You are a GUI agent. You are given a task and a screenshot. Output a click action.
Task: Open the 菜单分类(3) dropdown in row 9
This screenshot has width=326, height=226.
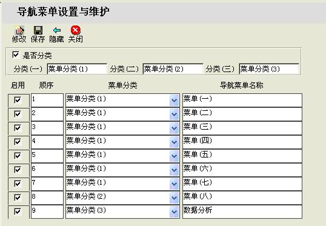pyautogui.click(x=174, y=212)
